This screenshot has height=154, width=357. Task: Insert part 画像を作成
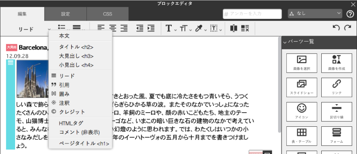(x=337, y=63)
